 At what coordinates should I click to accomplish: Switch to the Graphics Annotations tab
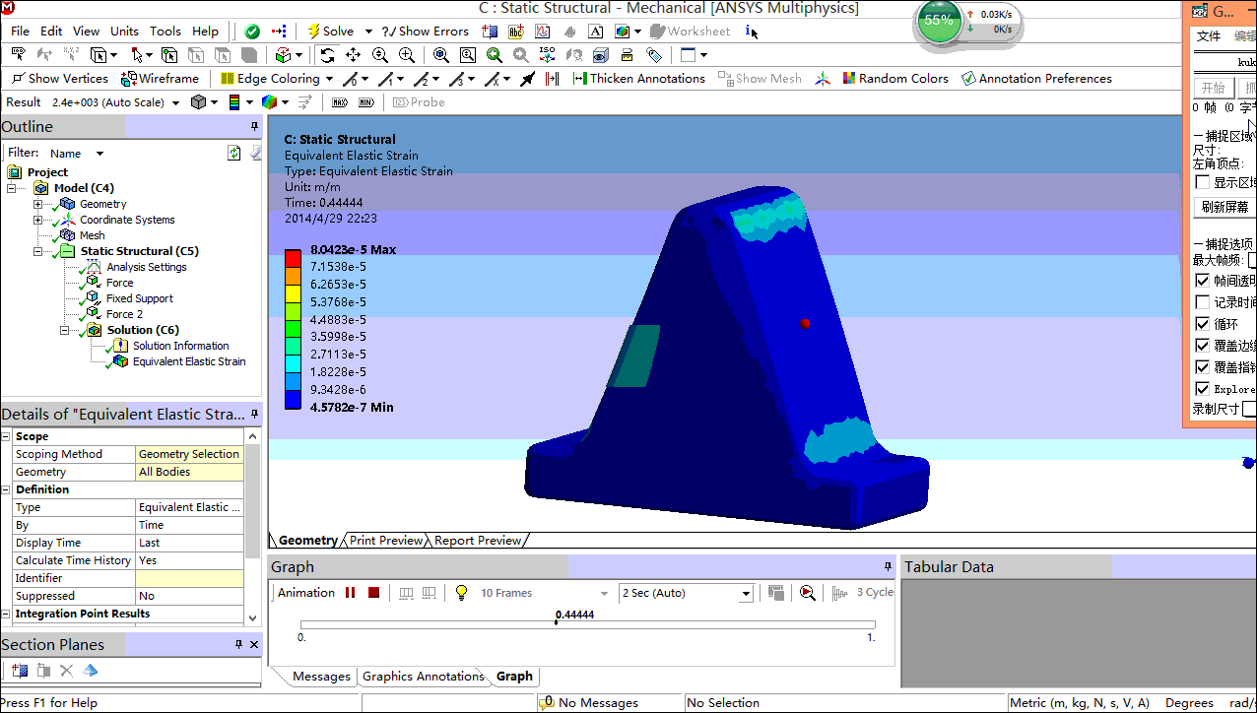[x=424, y=677]
